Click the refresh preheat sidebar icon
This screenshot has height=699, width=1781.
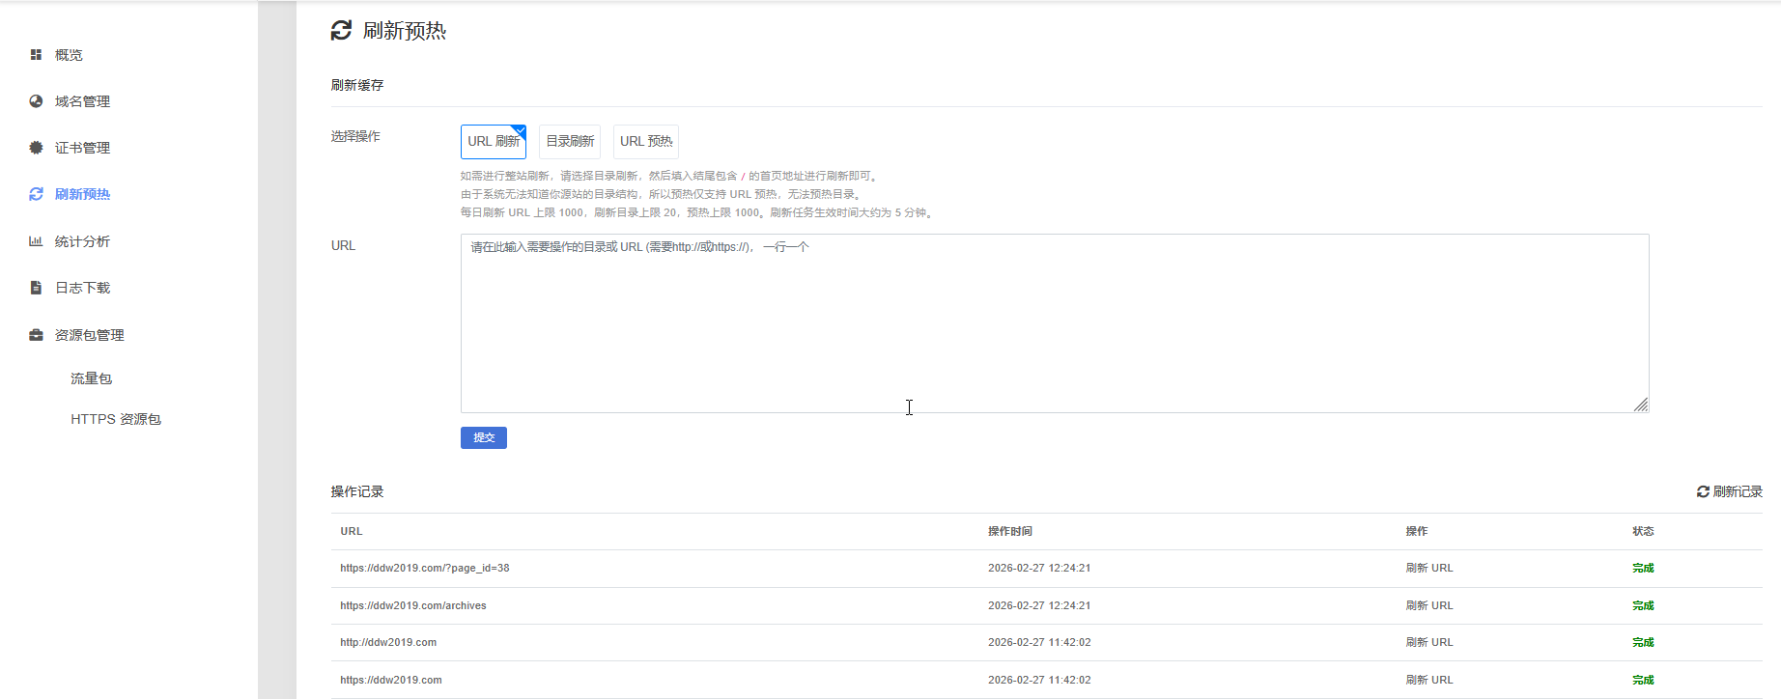point(36,194)
